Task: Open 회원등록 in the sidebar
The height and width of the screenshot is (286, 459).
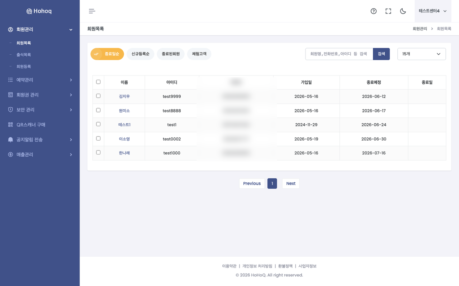Action: tap(24, 66)
